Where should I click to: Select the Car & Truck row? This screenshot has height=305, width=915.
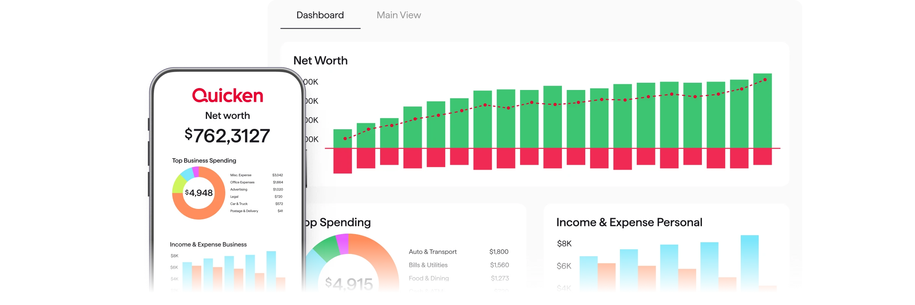[x=257, y=204]
